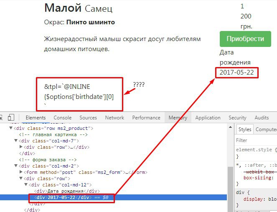Focus the styles Filter field
277x212 pixels.
pyautogui.click(x=256, y=140)
